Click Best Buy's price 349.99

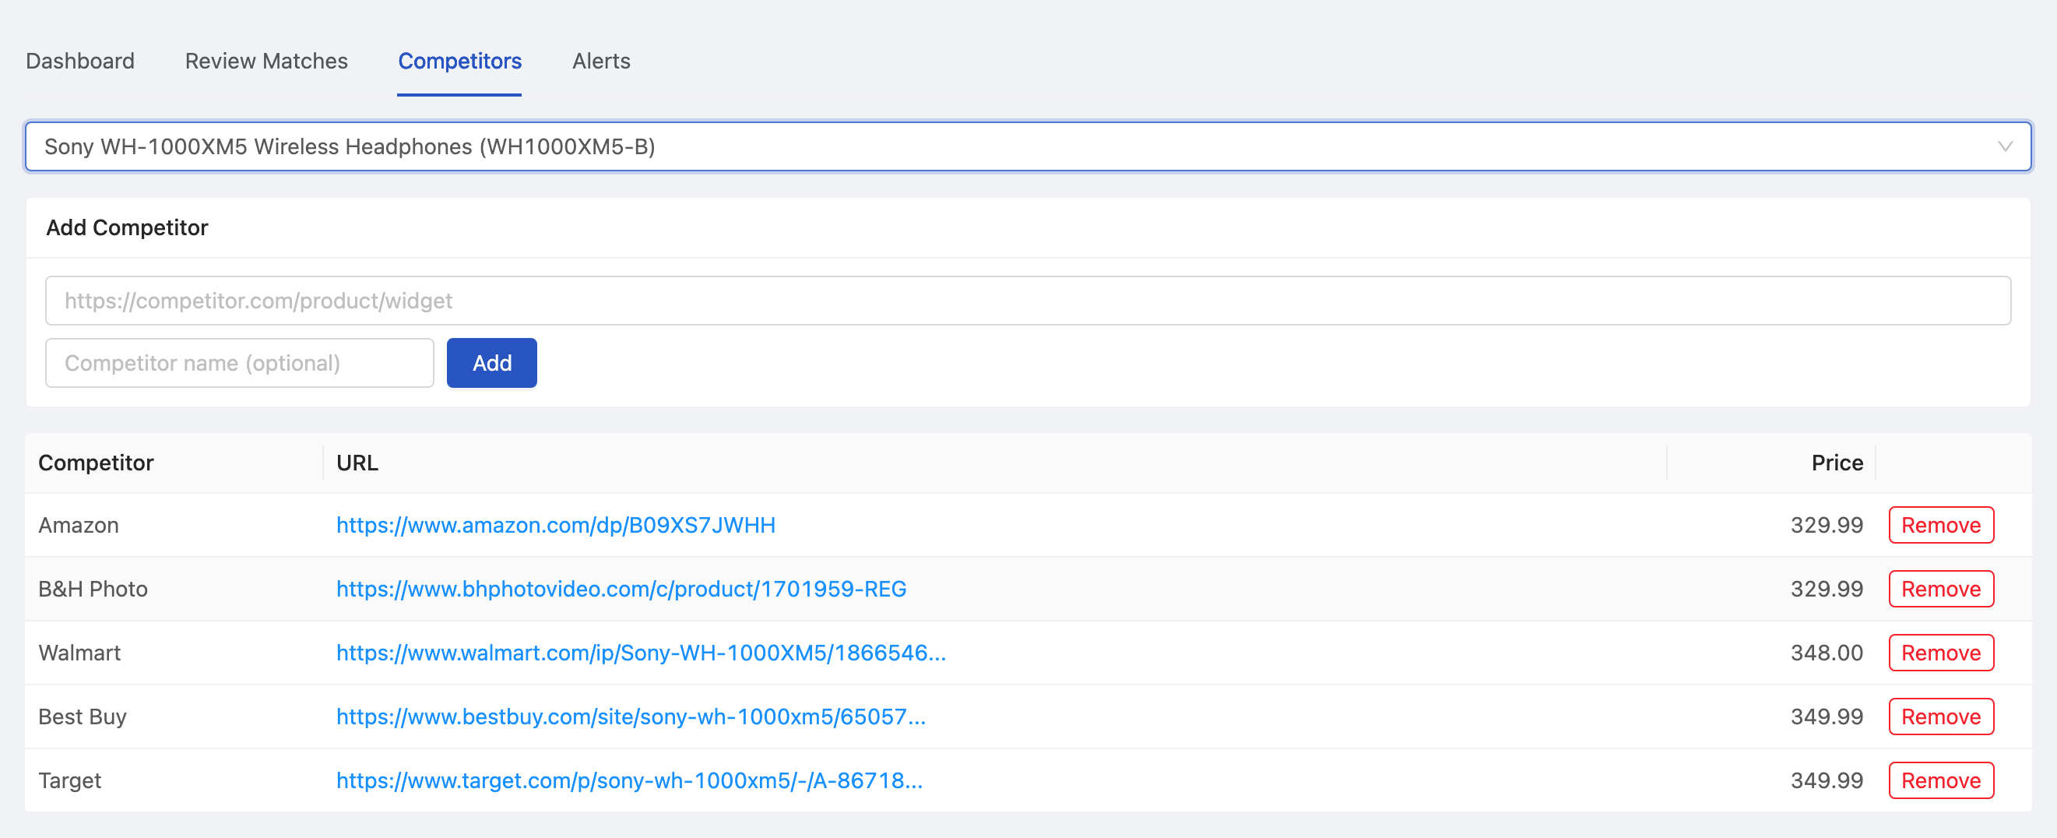[x=1827, y=717]
